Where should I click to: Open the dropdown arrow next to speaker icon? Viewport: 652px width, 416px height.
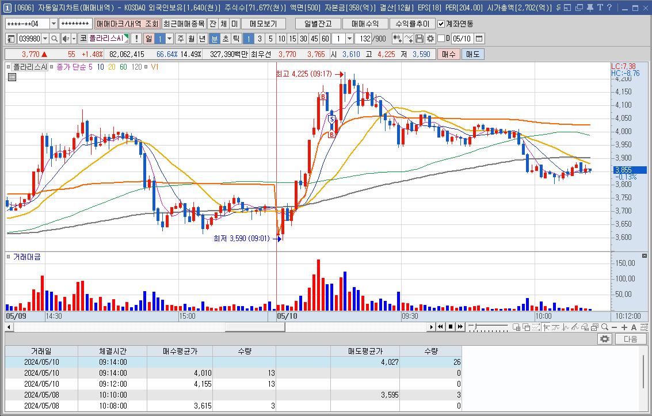point(74,39)
